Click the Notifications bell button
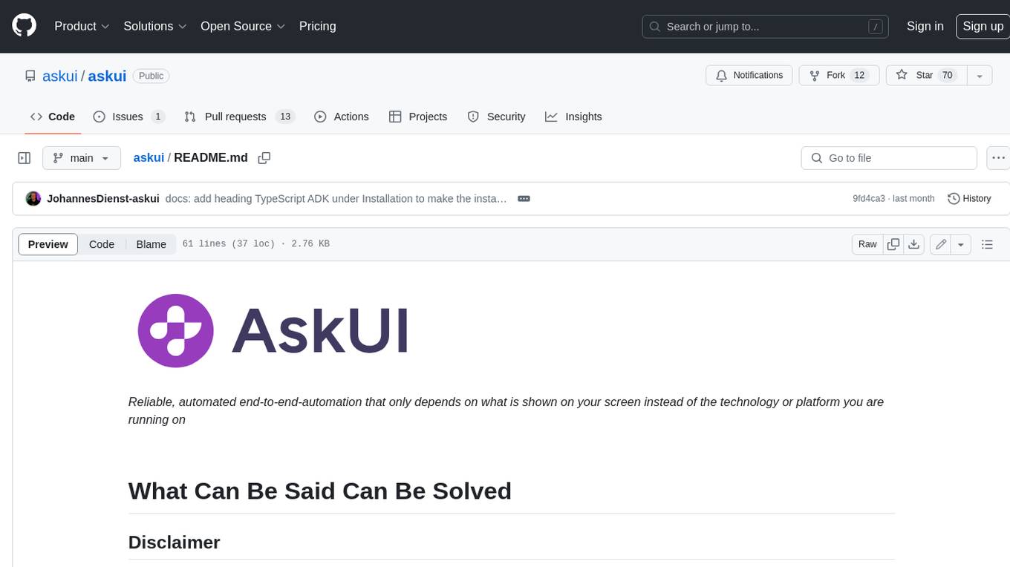Screen dimensions: 1010x567 tap(749, 76)
